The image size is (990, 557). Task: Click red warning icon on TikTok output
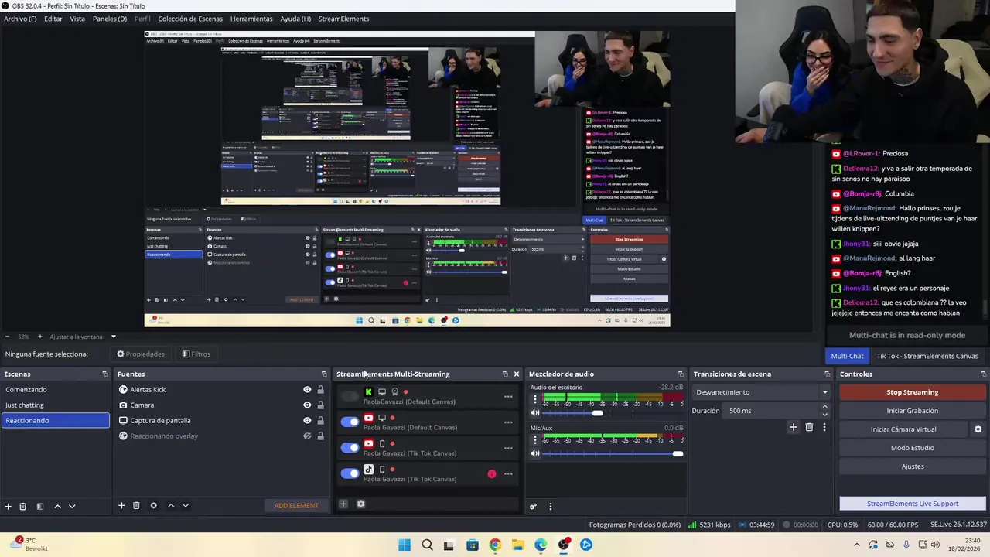(492, 473)
